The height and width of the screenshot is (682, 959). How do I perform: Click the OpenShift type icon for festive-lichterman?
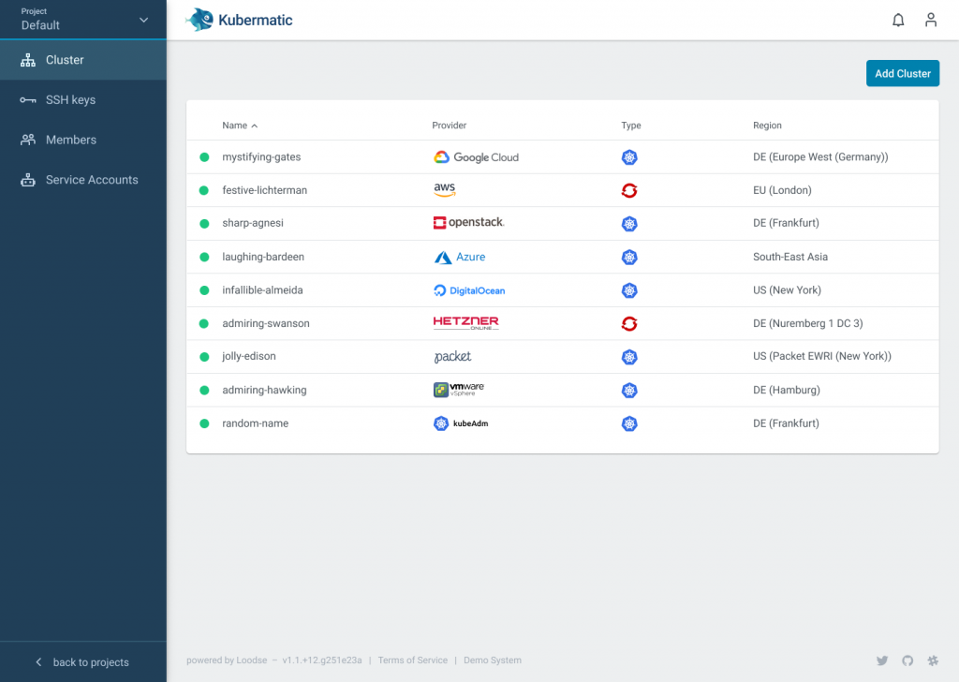[629, 190]
